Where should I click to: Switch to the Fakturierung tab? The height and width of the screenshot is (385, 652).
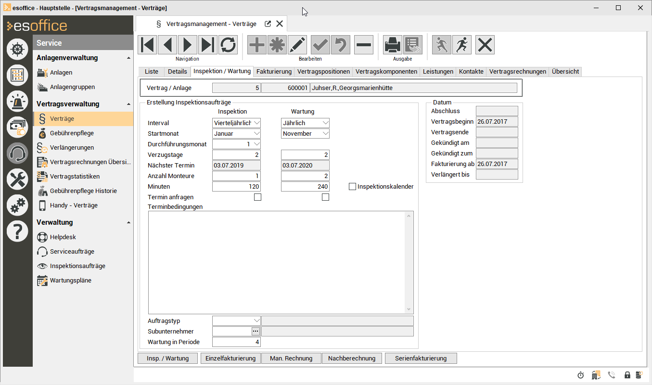(274, 72)
